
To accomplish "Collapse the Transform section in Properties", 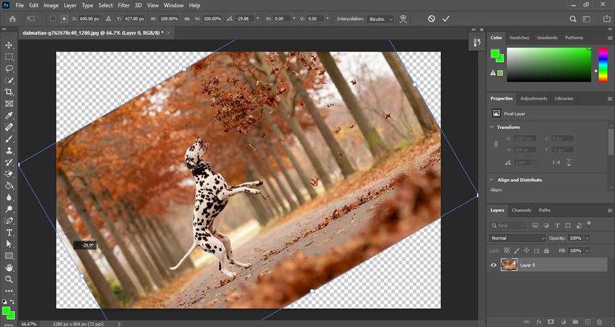I will pyautogui.click(x=492, y=127).
